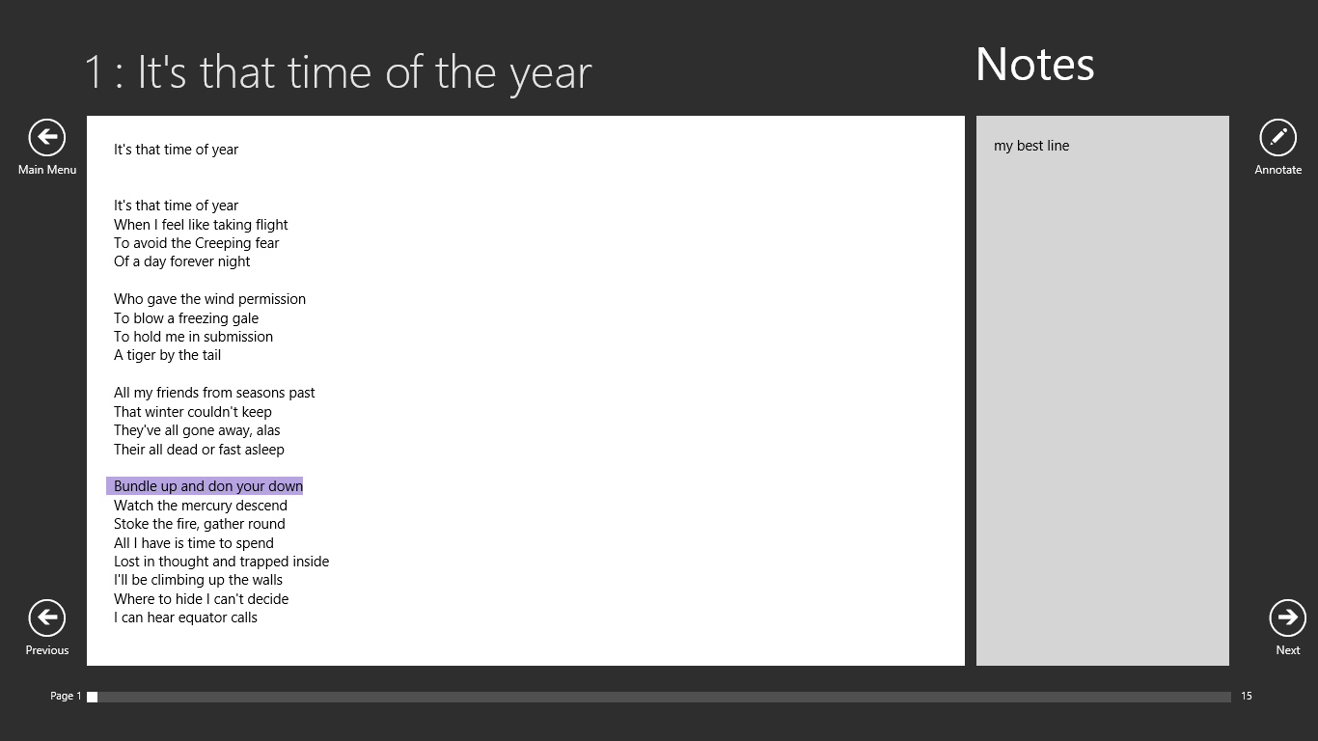Click the page title '1 : It's that time of the year'
Image resolution: width=1318 pixels, height=741 pixels.
(x=338, y=72)
